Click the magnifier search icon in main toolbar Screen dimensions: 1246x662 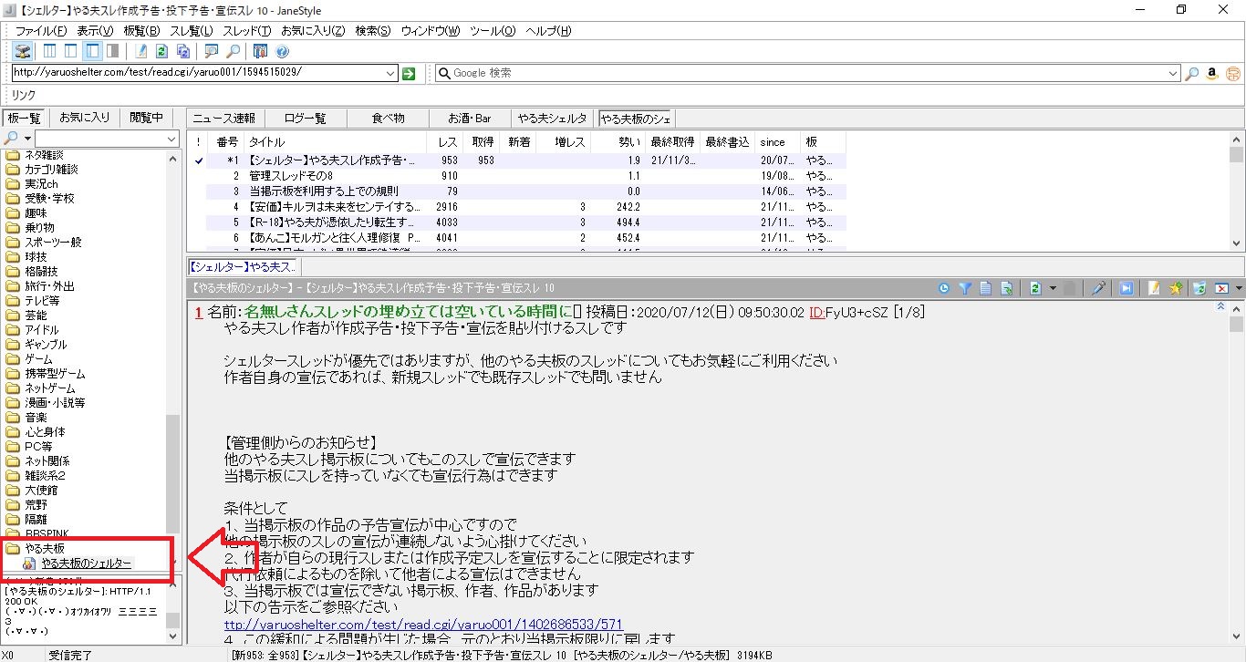[233, 51]
